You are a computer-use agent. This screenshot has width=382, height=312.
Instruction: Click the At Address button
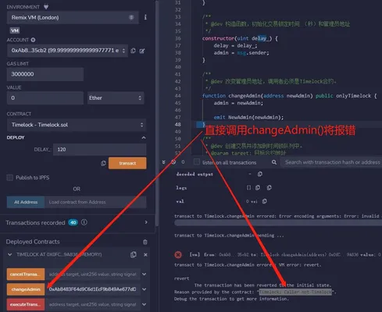(x=26, y=202)
